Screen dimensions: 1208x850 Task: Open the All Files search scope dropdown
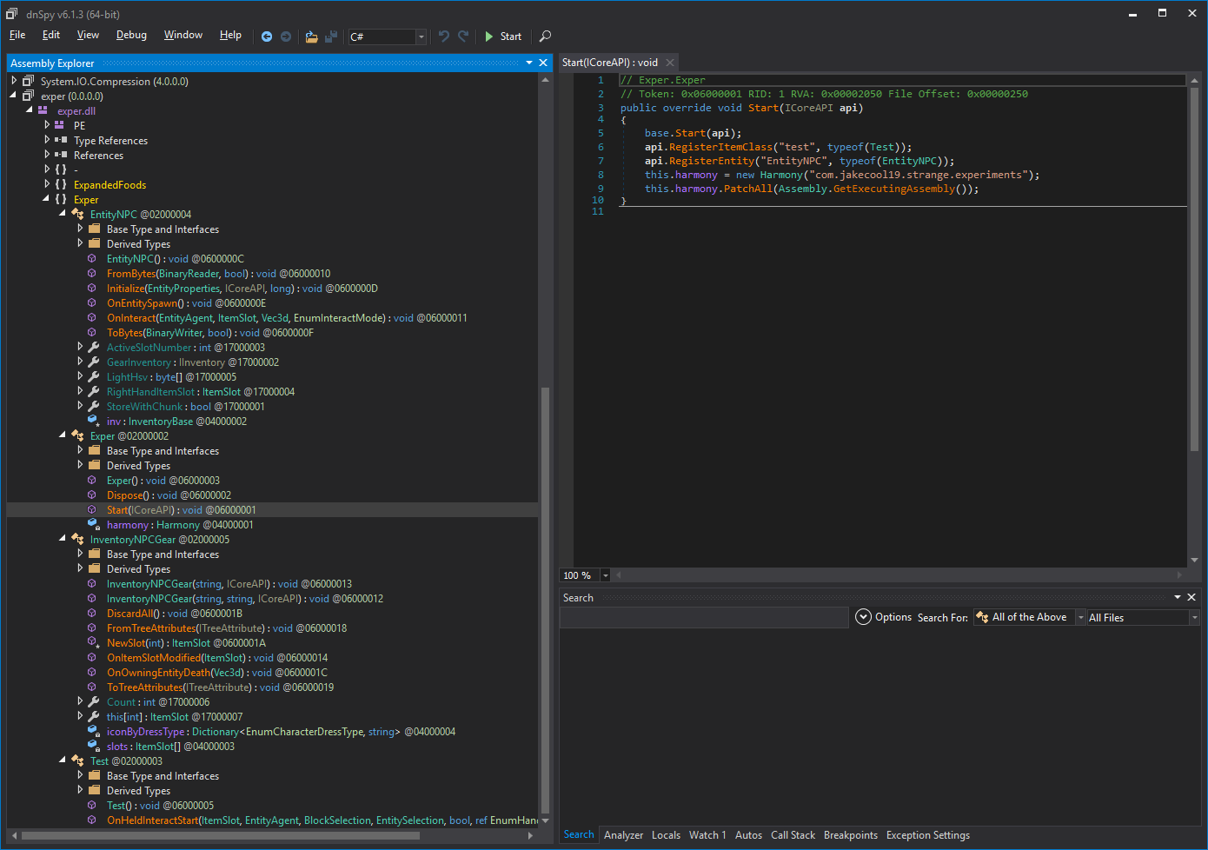pyautogui.click(x=1194, y=618)
